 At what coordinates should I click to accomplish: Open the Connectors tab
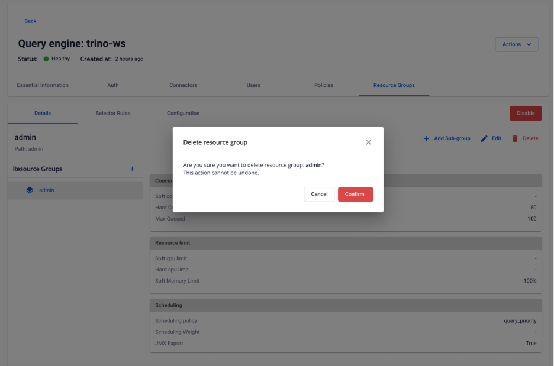click(183, 85)
